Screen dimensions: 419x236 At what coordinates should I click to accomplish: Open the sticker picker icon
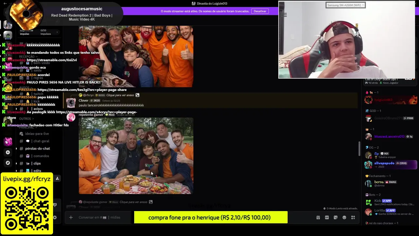point(336,217)
